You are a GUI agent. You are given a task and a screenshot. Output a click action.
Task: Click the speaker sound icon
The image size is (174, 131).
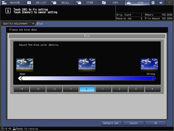(x=161, y=3)
